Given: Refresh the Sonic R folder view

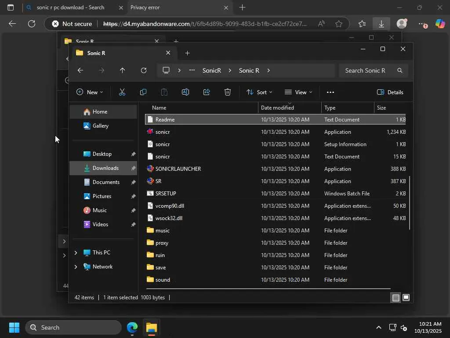Looking at the screenshot, I should pos(144,70).
